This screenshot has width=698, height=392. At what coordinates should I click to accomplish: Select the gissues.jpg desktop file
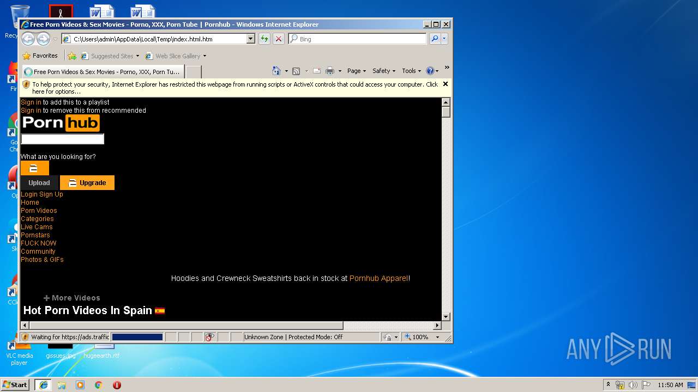pyautogui.click(x=61, y=352)
